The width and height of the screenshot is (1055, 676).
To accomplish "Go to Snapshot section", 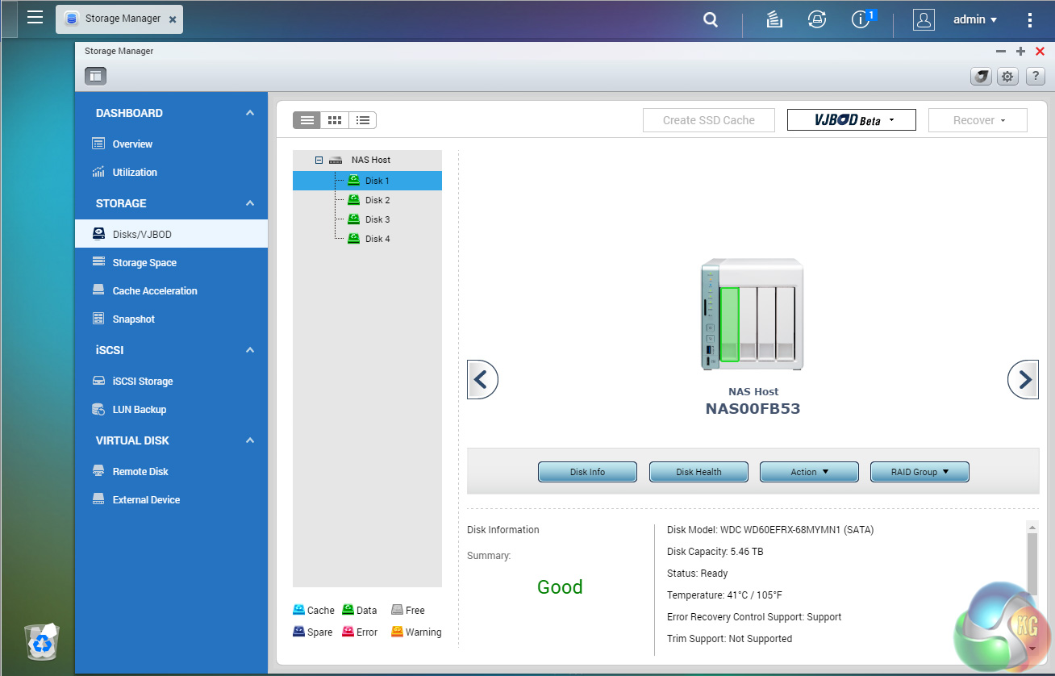I will point(133,319).
